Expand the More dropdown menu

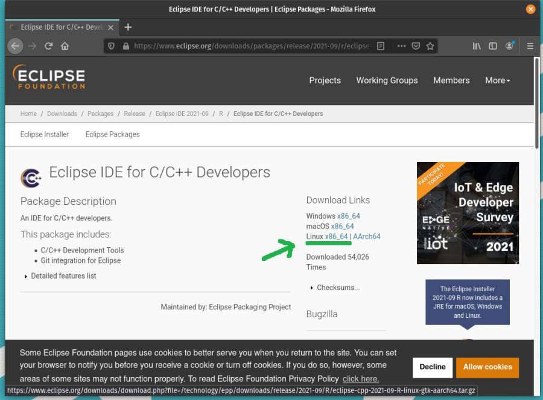[498, 80]
